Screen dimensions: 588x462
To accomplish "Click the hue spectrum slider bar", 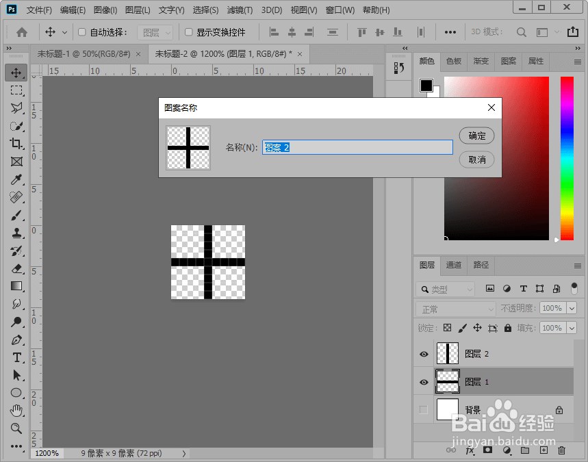I will tap(567, 158).
